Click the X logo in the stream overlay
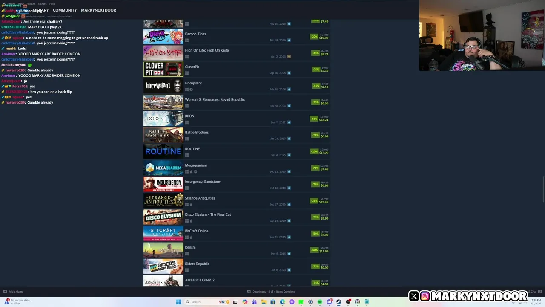The width and height of the screenshot is (545, 307). (x=414, y=296)
